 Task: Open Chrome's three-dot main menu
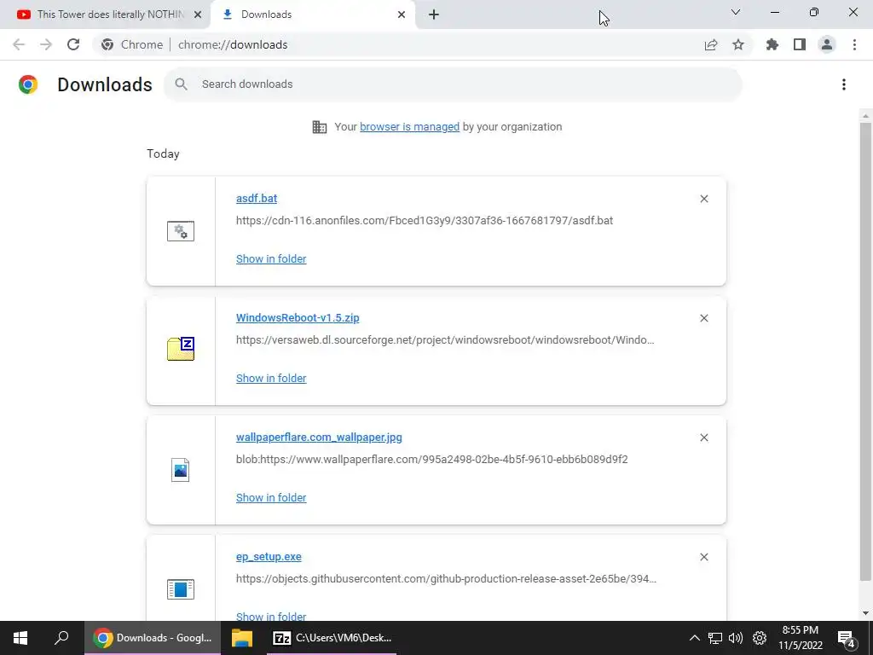point(854,44)
